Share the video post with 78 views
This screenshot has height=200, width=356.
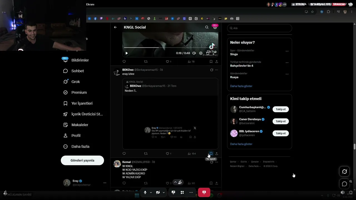pyautogui.click(x=217, y=61)
